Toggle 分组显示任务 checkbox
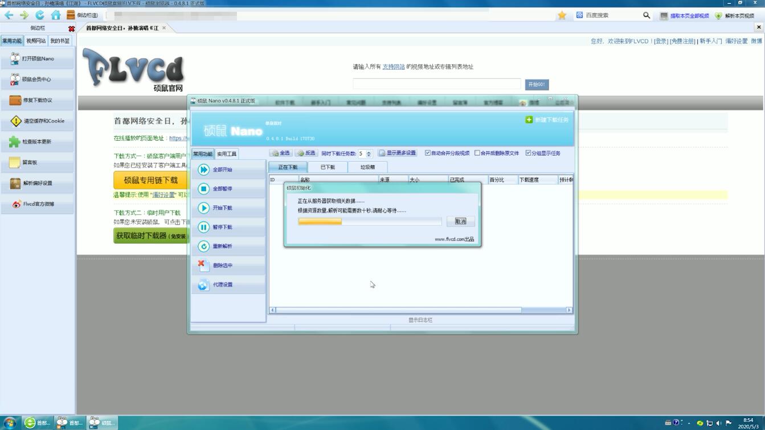The image size is (765, 430). 528,153
